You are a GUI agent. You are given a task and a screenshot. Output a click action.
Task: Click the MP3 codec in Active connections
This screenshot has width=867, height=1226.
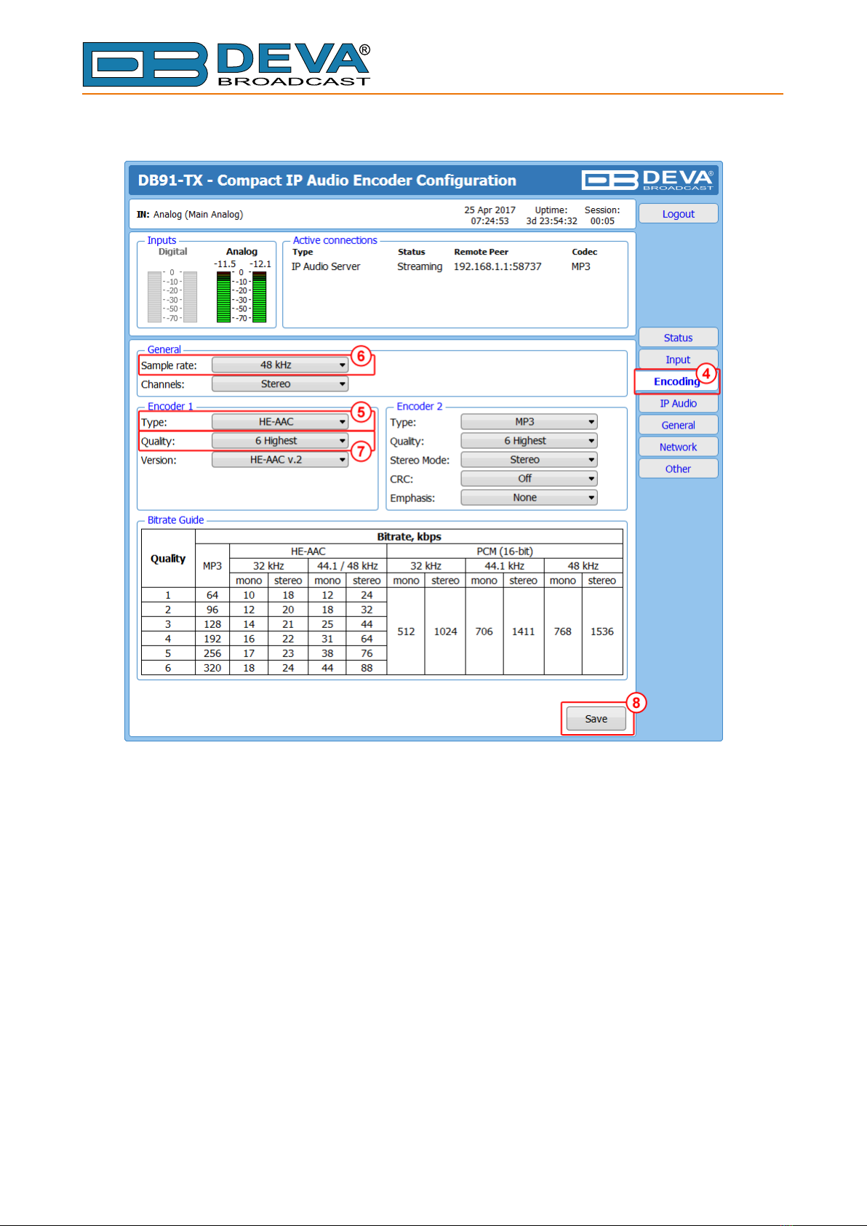[580, 267]
